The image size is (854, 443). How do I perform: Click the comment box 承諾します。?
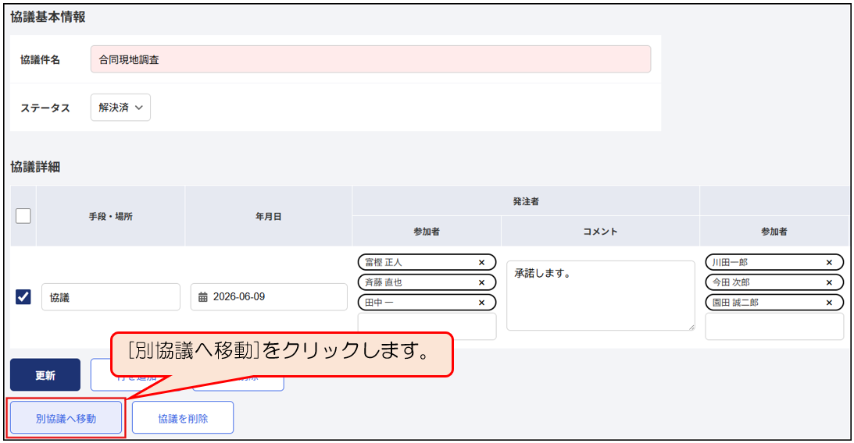pos(600,296)
